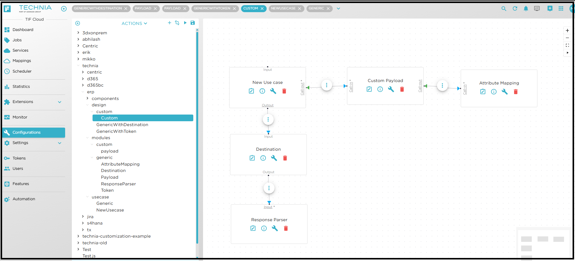Image resolution: width=575 pixels, height=261 pixels.
Task: Show info for the Attribute Mapping node
Action: pos(494,92)
